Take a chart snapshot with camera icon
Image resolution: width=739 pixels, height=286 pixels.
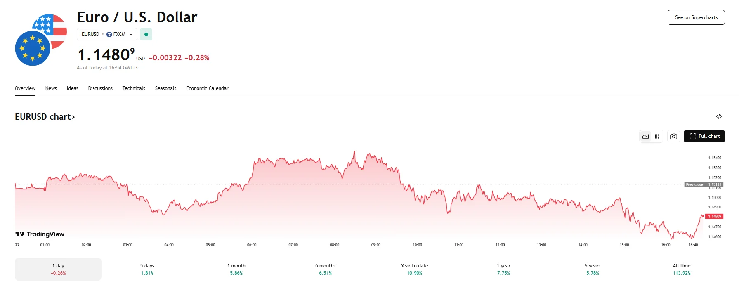coord(673,136)
